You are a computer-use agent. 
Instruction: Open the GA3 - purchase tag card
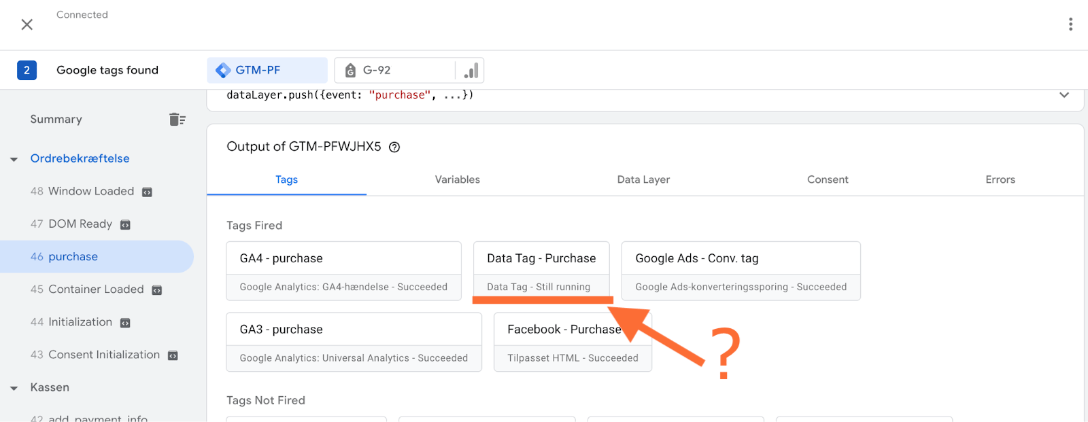pyautogui.click(x=354, y=342)
